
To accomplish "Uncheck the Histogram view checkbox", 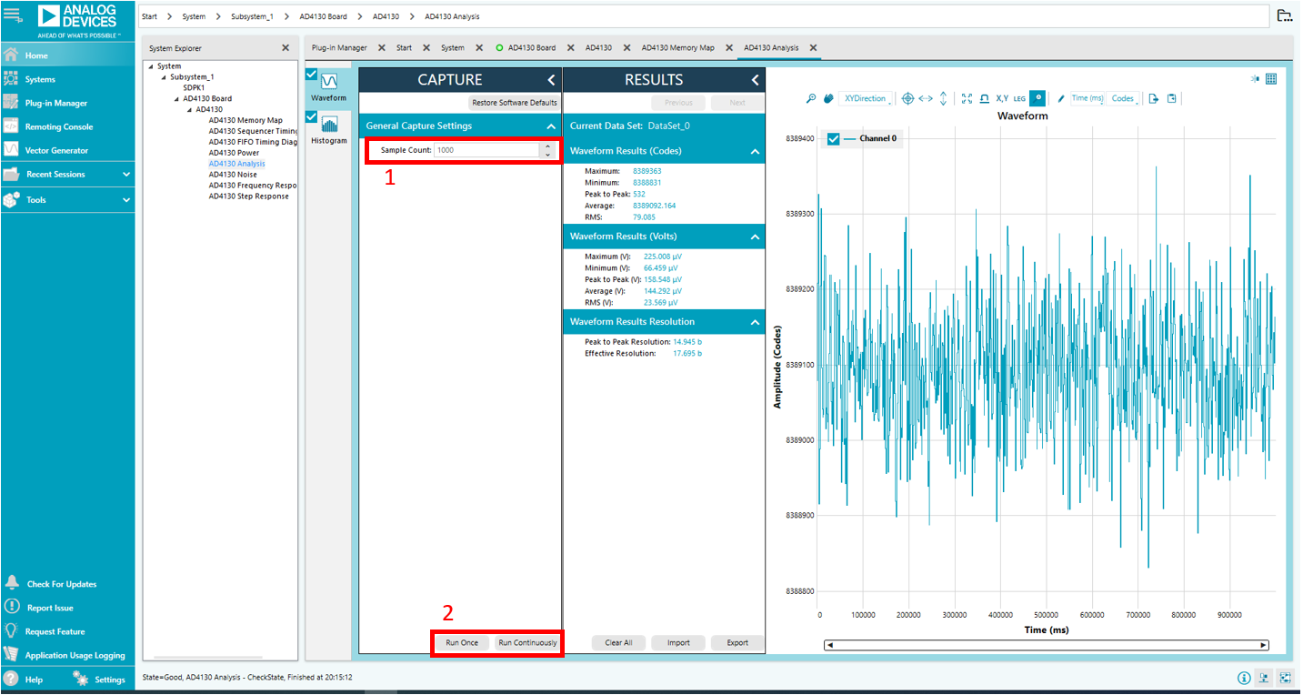I will point(312,117).
